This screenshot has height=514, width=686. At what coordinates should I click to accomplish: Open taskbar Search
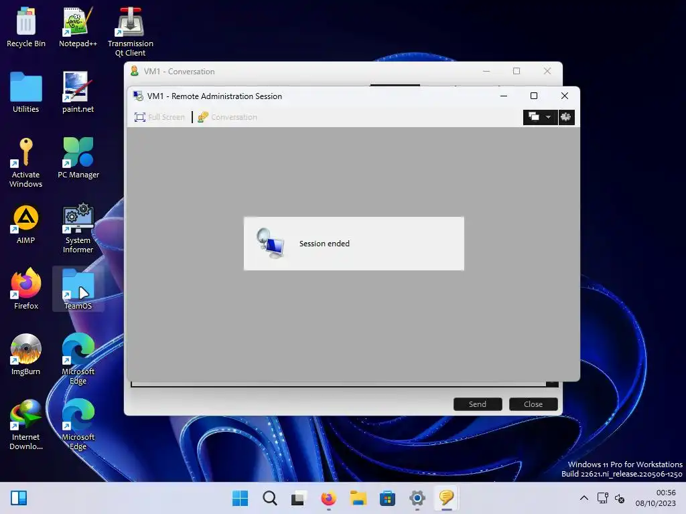click(x=269, y=498)
